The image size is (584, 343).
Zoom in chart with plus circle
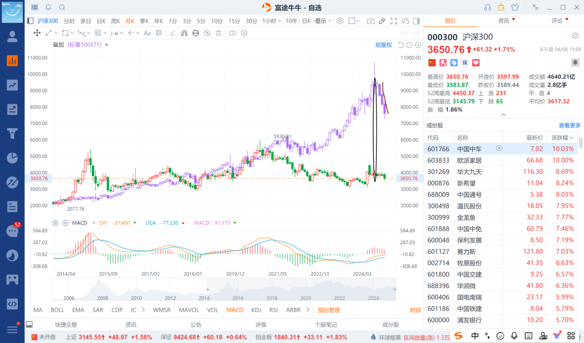click(418, 45)
